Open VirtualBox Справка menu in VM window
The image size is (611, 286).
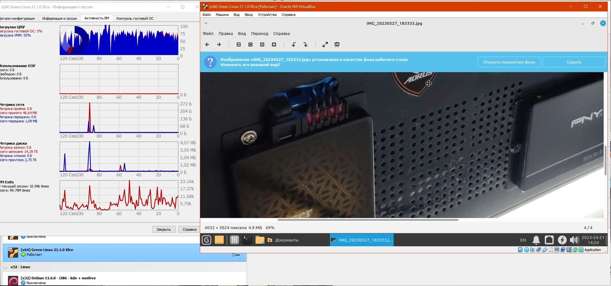click(x=288, y=15)
